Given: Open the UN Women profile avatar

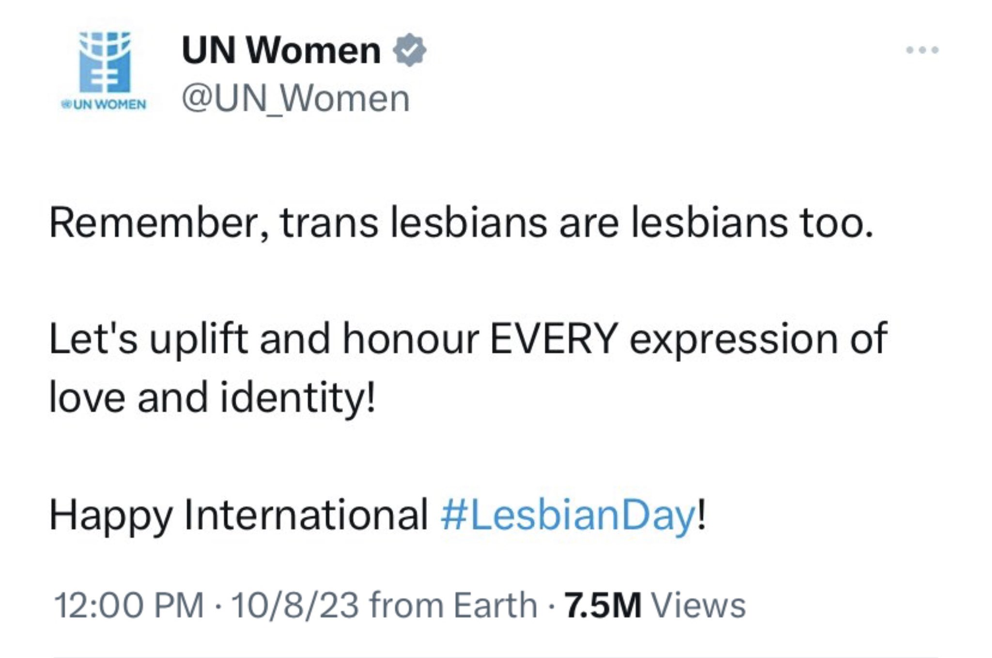Looking at the screenshot, I should click(x=105, y=62).
